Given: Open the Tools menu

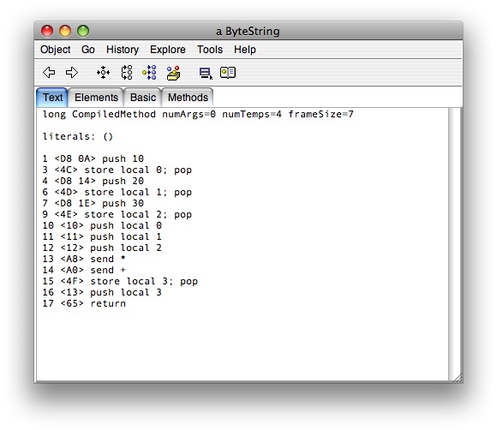Looking at the screenshot, I should tap(210, 50).
